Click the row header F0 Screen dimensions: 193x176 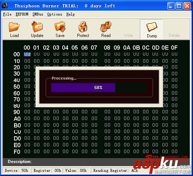(17, 152)
